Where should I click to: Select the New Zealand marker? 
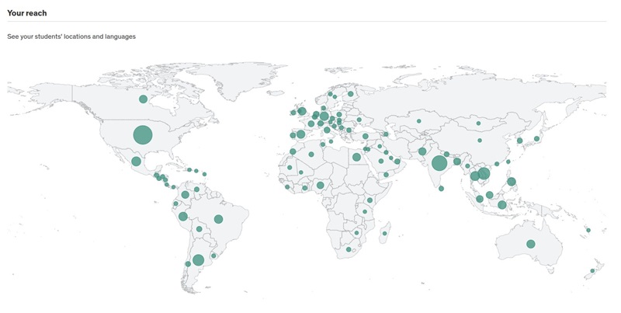592,271
